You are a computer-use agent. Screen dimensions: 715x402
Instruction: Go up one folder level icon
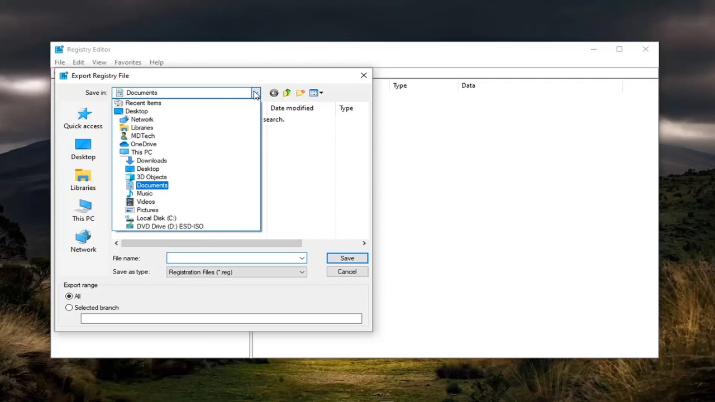tap(287, 93)
